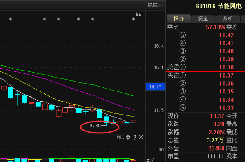Screen dimensions: 245x162
Task: Click buy level 5 circled icon
Action: click(183, 108)
